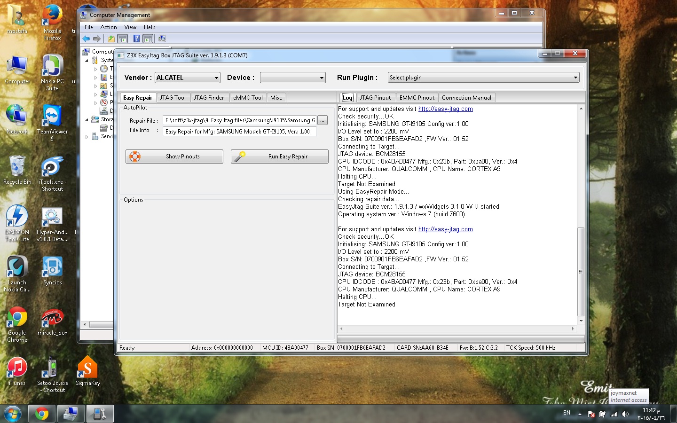The height and width of the screenshot is (423, 677).
Task: Open the File menu in Computer Management
Action: click(x=89, y=27)
